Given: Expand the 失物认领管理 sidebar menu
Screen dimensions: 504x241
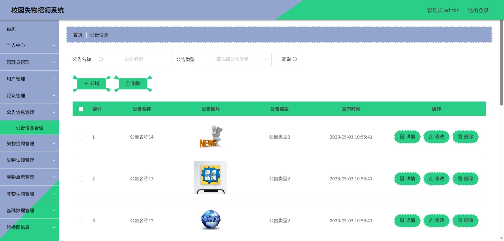Looking at the screenshot, I should pyautogui.click(x=30, y=160).
